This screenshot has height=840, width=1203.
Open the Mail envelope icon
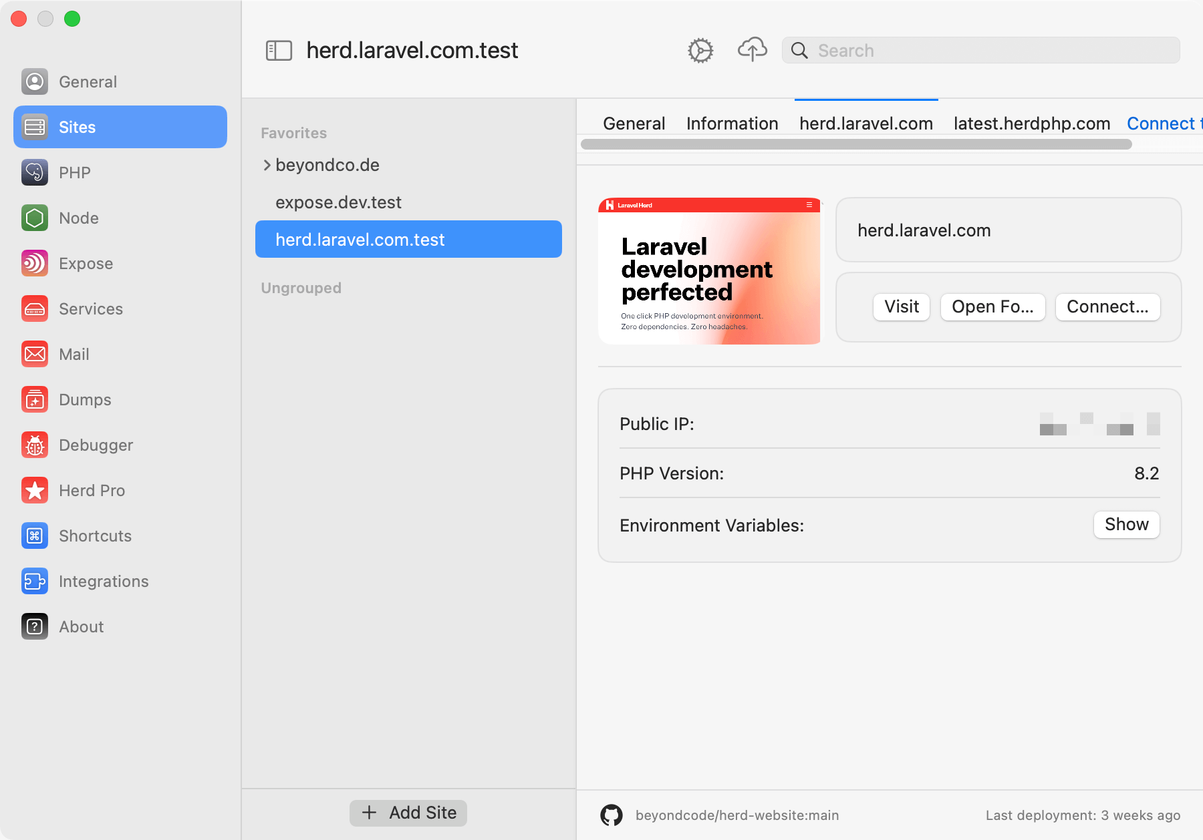tap(35, 354)
